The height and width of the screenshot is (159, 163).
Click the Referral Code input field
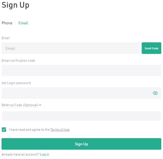81,116
